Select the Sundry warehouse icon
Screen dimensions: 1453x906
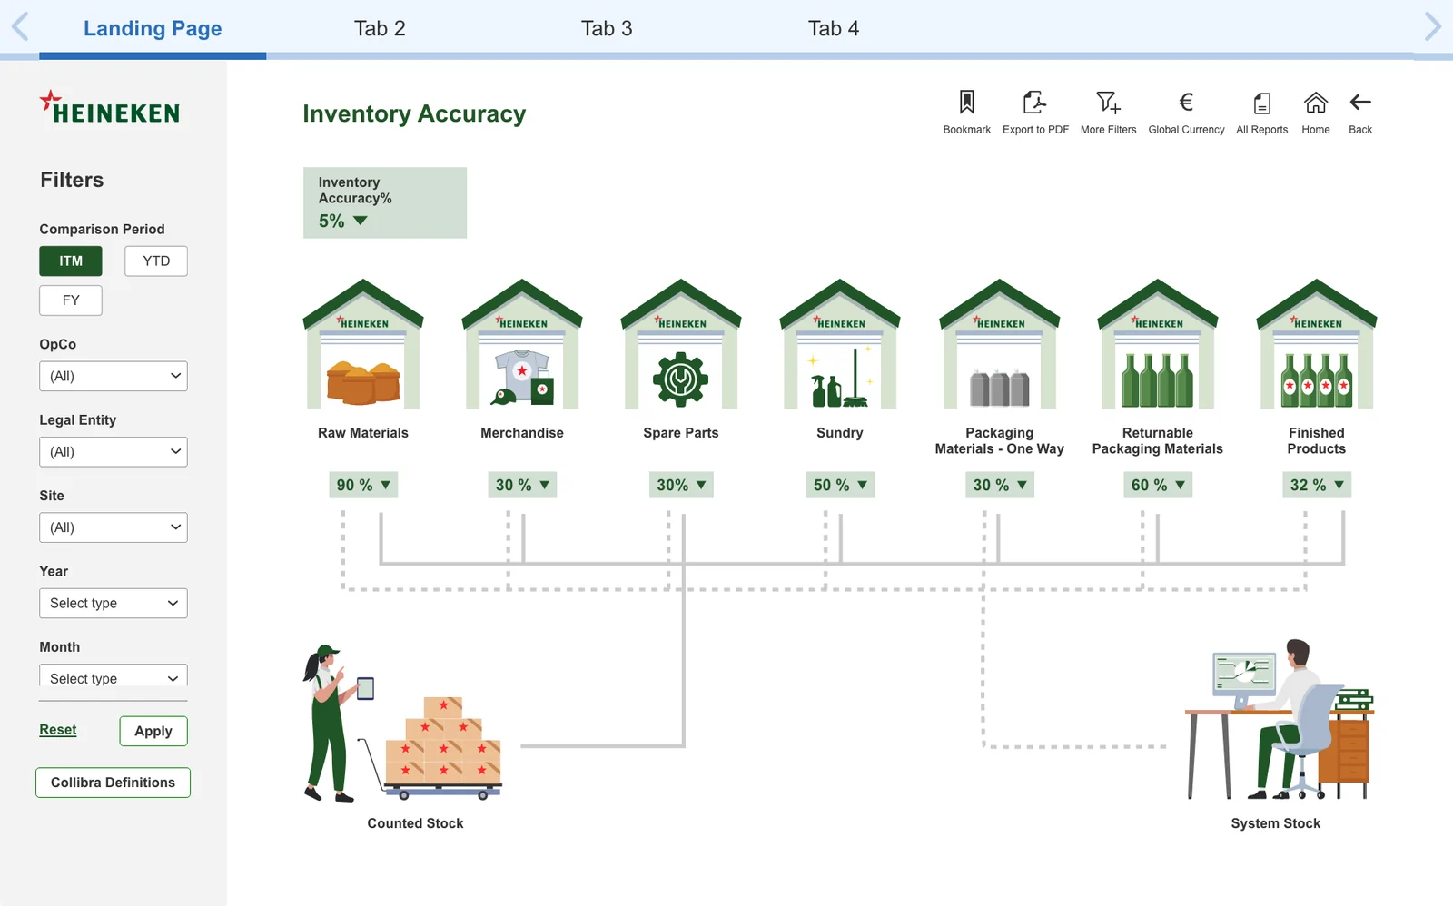840,343
